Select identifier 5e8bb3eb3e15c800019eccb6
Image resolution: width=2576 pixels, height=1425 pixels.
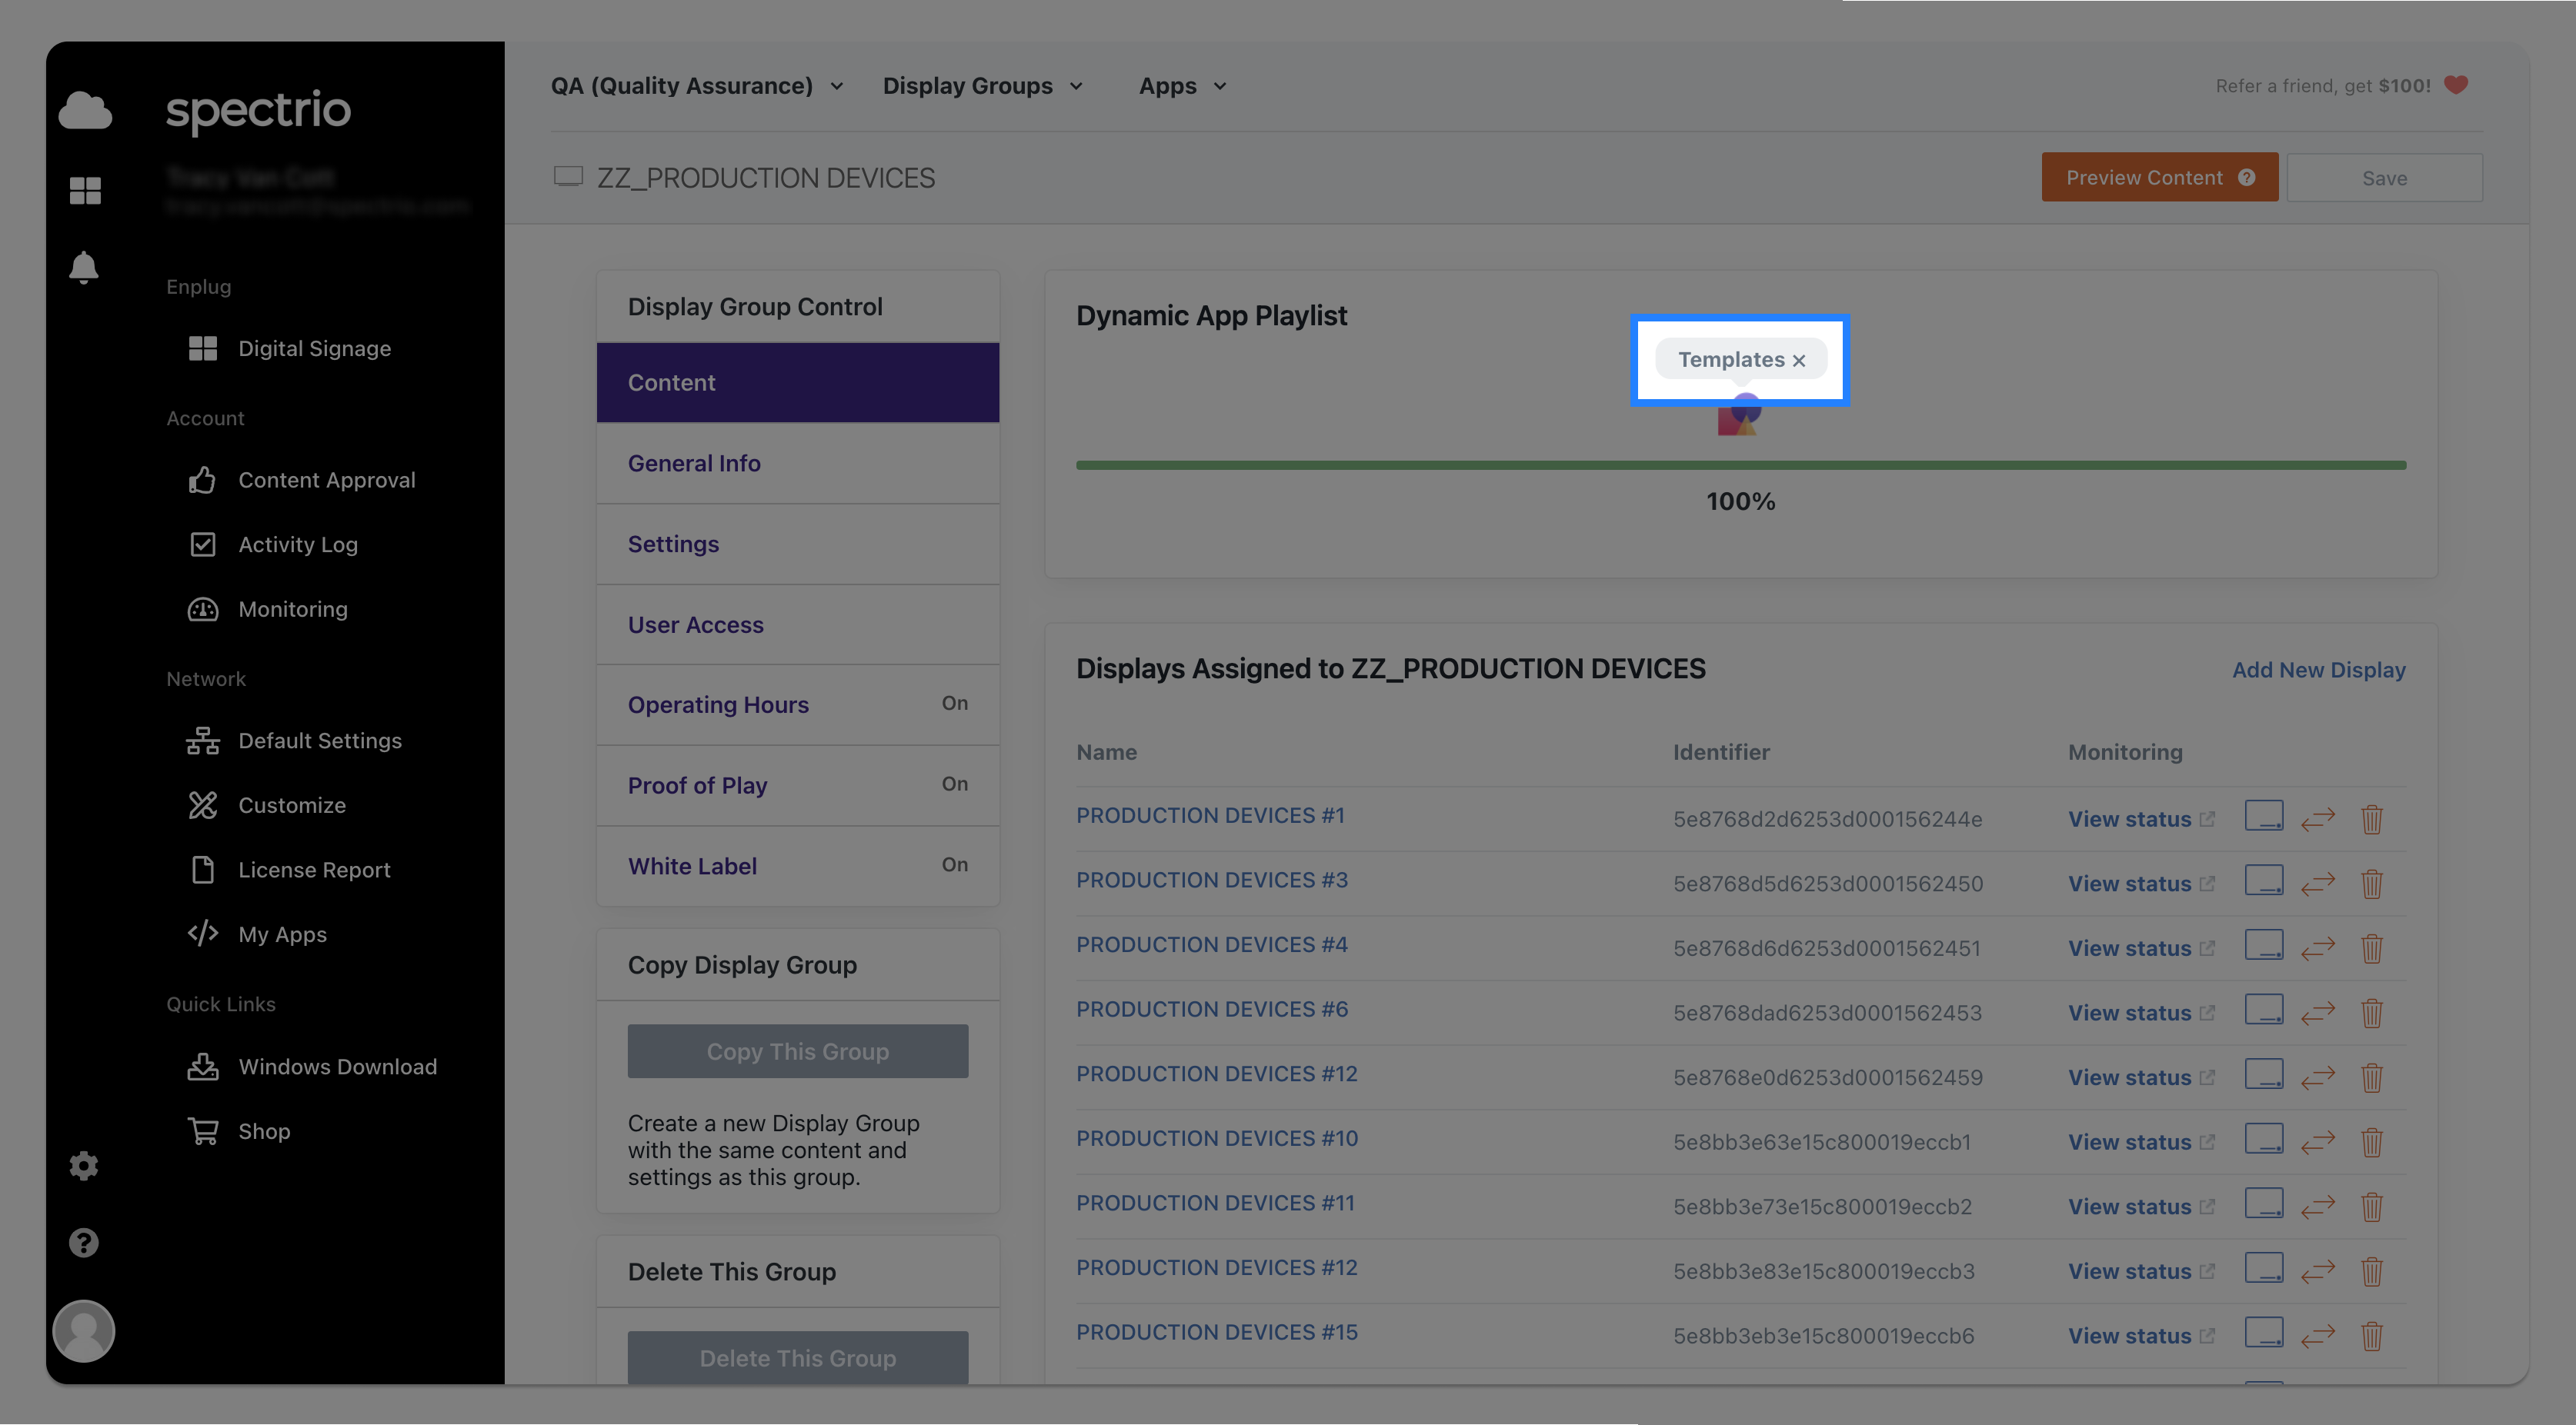coord(1823,1336)
